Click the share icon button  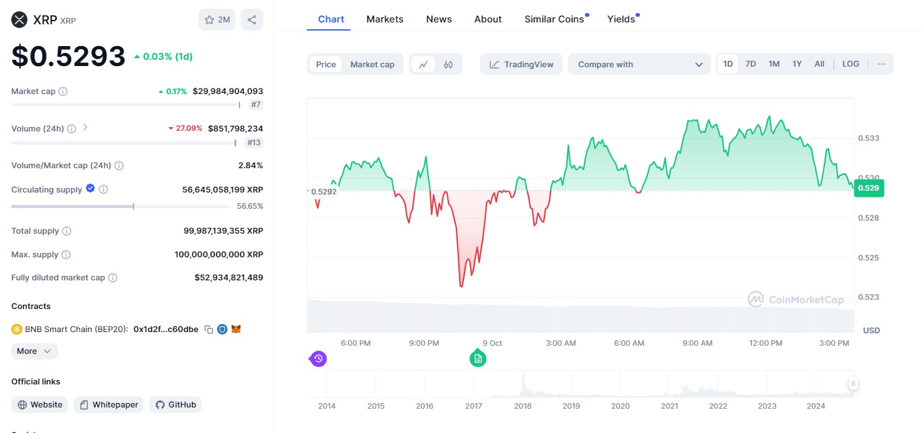point(252,20)
